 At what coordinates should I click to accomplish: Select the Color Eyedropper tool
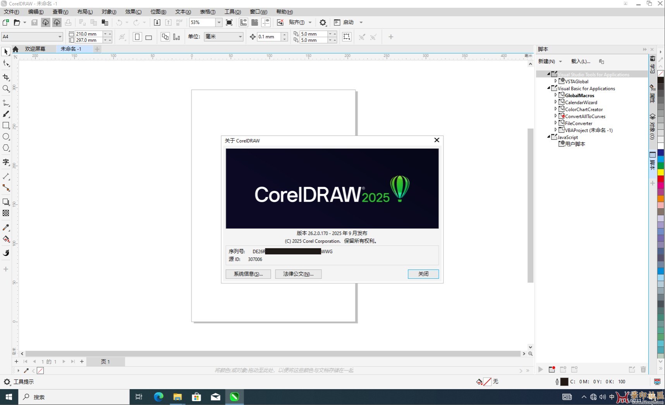(6, 228)
